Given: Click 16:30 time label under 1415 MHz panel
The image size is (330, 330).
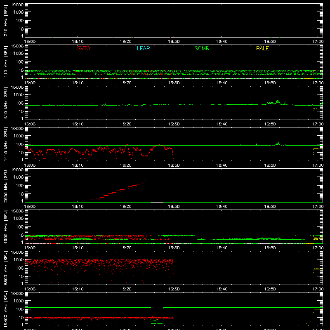Looking at the screenshot, I should coord(174,165).
